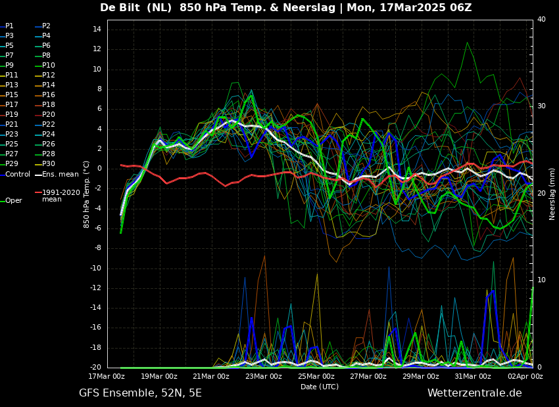The width and height of the screenshot is (559, 407).
Task: Choose the P9 legend entry
Action: pos(7,65)
